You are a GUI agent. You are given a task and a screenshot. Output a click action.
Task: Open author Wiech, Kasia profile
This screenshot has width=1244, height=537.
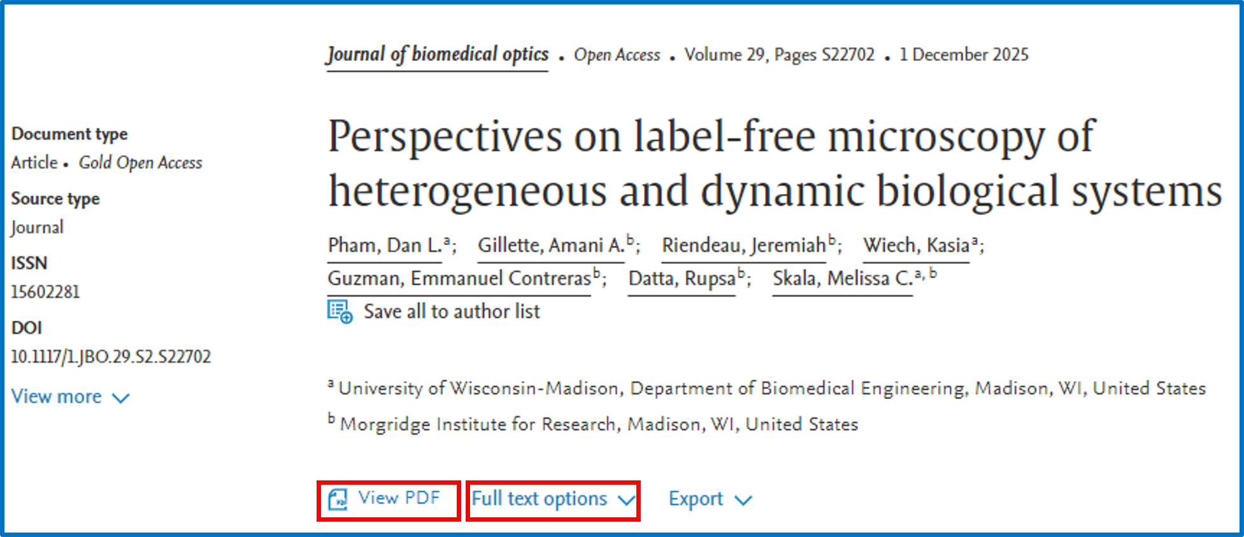[x=916, y=246]
